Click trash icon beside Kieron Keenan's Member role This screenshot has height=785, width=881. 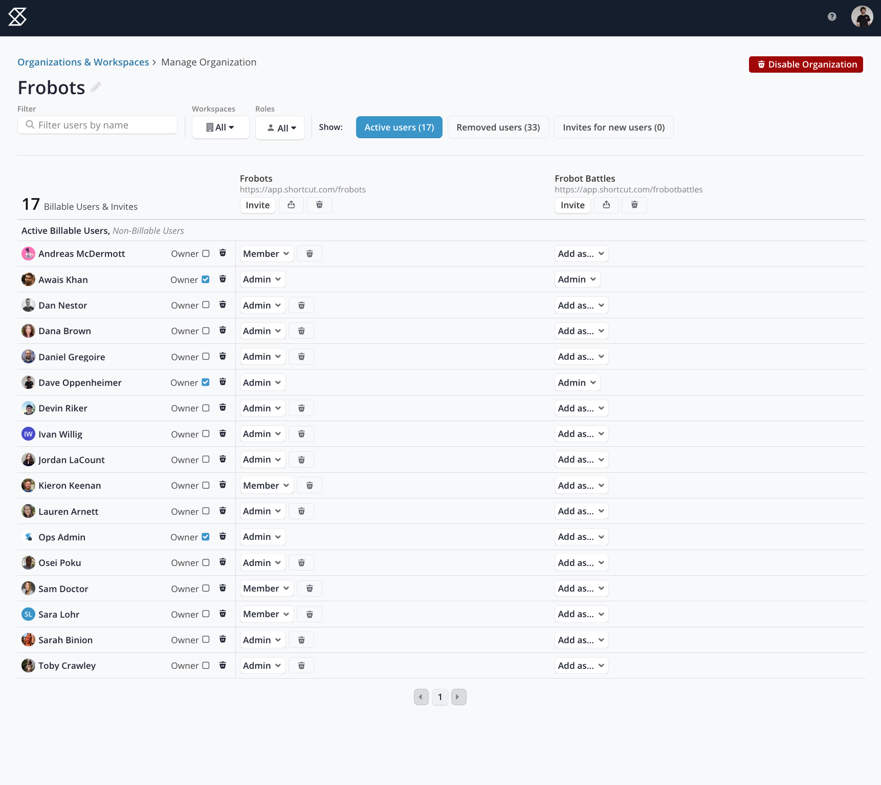(x=310, y=486)
